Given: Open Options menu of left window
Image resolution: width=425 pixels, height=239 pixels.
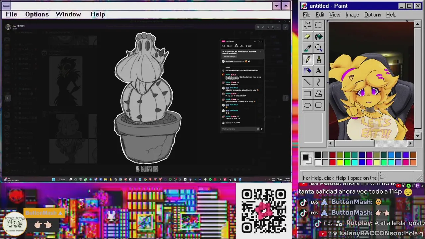Looking at the screenshot, I should (37, 14).
